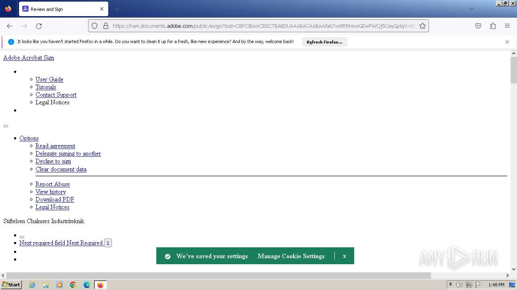This screenshot has height=290, width=517.
Task: Open the Tutorials link
Action: pyautogui.click(x=46, y=87)
